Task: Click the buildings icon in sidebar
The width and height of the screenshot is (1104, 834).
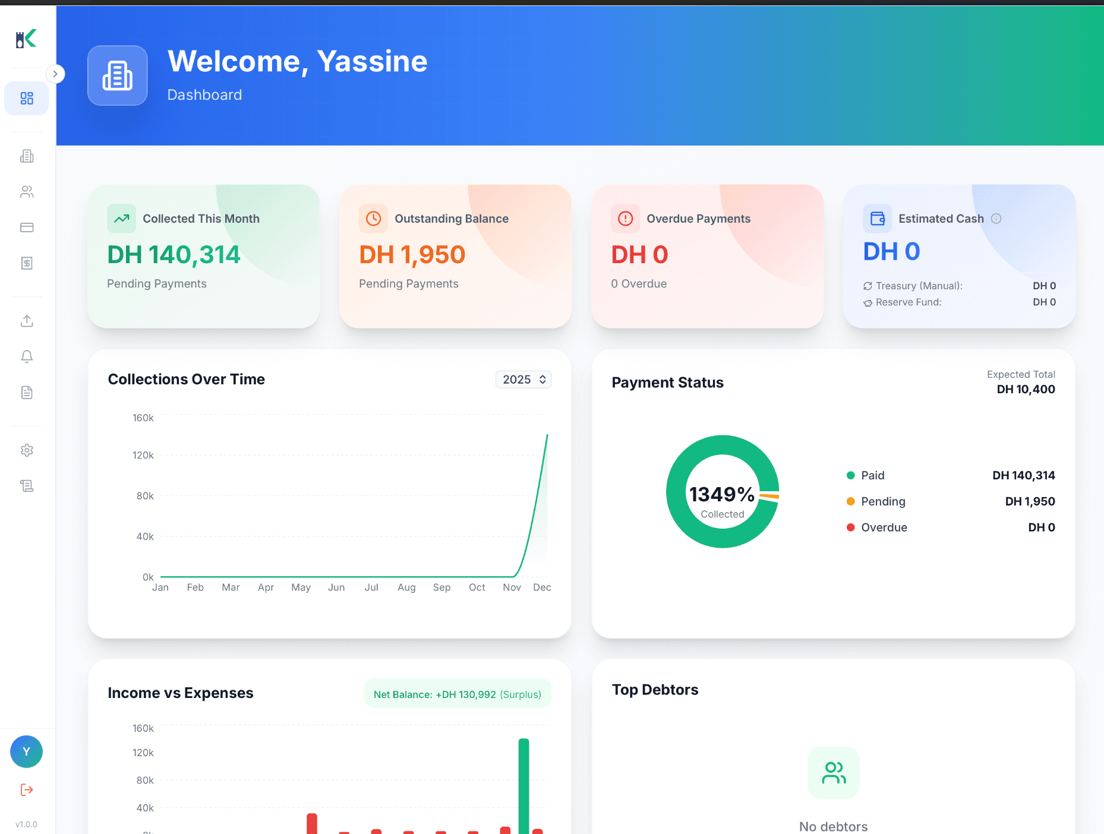Action: tap(27, 156)
